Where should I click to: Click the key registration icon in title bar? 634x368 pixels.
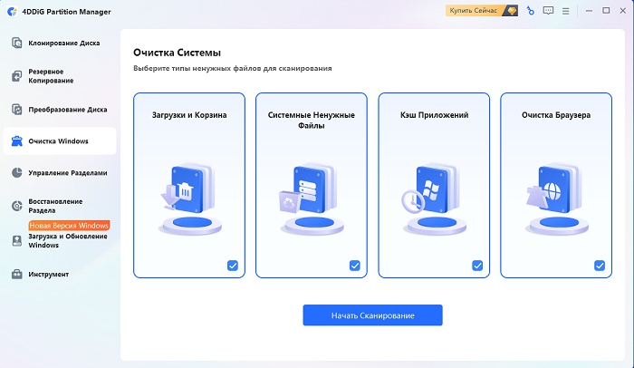coord(530,11)
